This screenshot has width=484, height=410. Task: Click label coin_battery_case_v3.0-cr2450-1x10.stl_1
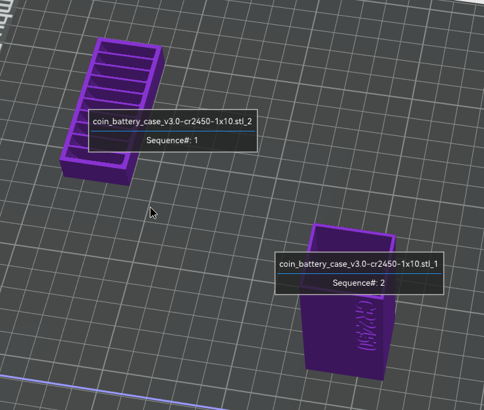pos(358,264)
